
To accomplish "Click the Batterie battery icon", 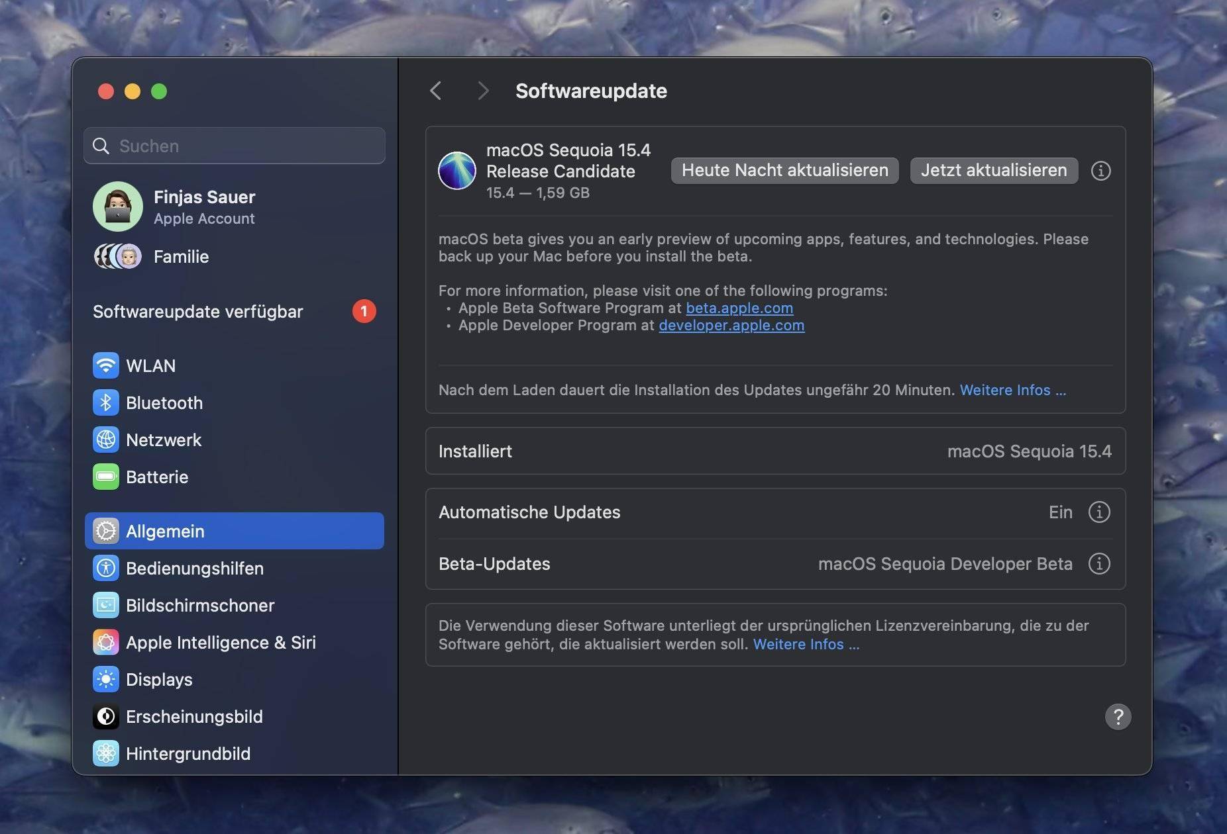I will tap(106, 477).
